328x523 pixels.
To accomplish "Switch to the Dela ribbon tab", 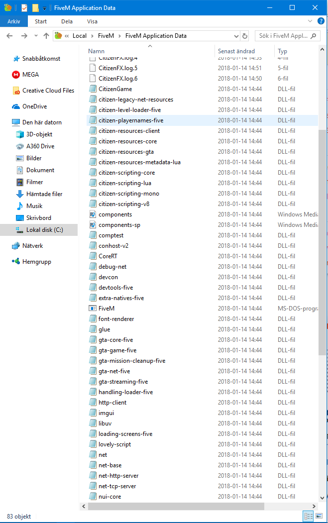I will [x=67, y=21].
